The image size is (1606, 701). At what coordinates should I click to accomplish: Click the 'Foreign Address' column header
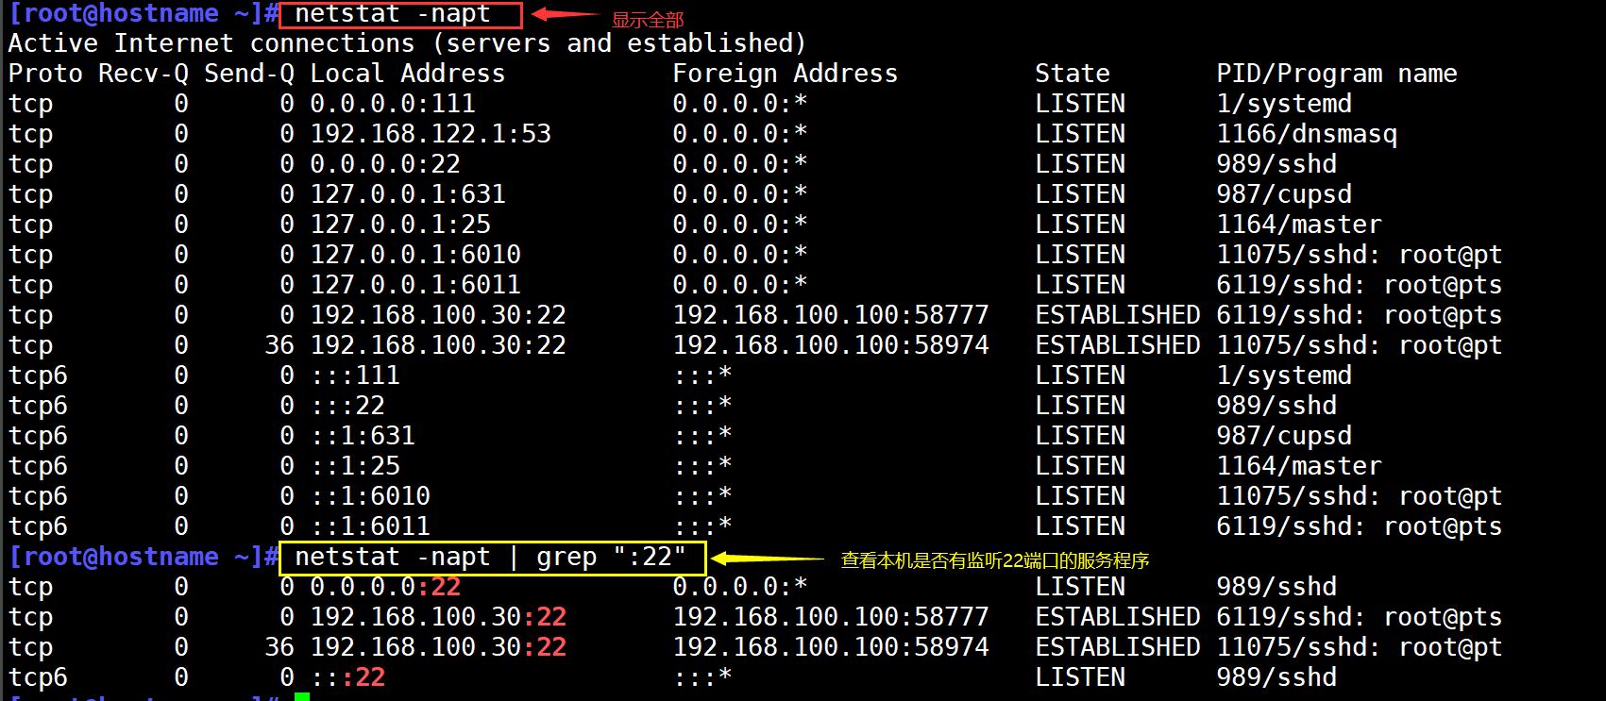(786, 74)
